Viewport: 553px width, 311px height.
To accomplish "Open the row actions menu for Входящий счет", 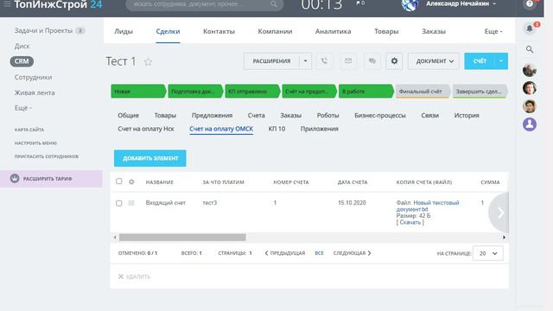I will click(x=131, y=203).
